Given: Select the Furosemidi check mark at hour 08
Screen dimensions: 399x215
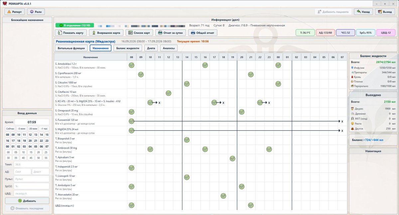Looking at the screenshot, I should [131, 121].
